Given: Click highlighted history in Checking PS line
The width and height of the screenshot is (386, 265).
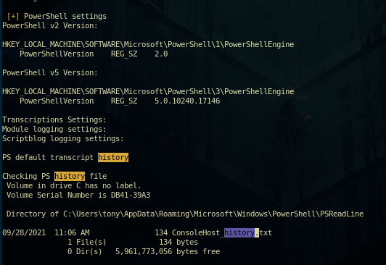Looking at the screenshot, I should 70,176.
